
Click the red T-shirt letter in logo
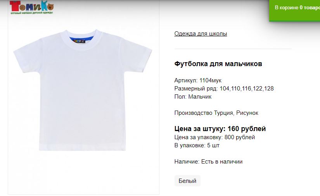pos(15,5)
